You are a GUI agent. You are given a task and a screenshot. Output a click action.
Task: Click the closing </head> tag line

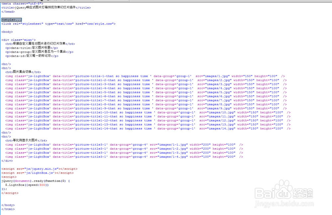click(x=8, y=12)
